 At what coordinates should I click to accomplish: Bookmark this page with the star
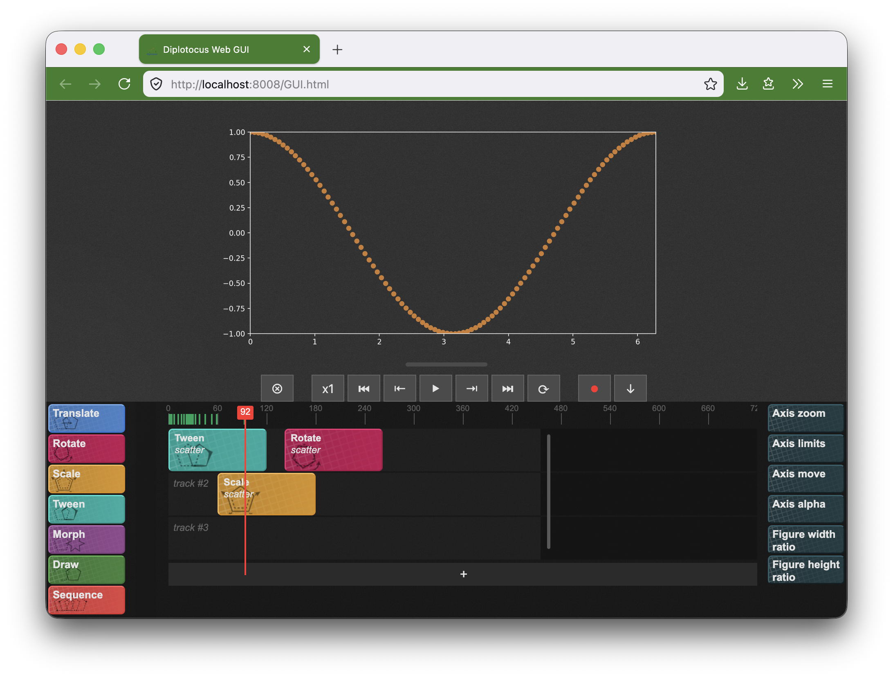pos(711,84)
